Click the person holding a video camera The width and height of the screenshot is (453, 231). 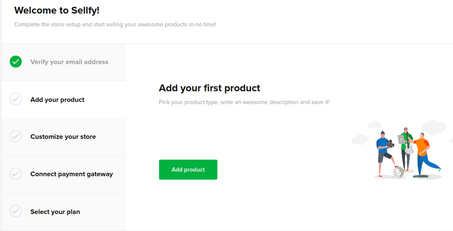(386, 154)
